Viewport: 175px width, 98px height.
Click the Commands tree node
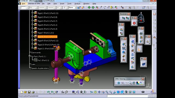click(x=36, y=53)
